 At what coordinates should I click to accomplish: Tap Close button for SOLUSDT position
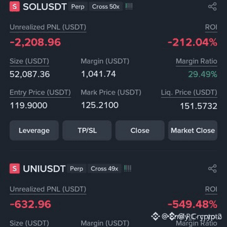(x=140, y=131)
